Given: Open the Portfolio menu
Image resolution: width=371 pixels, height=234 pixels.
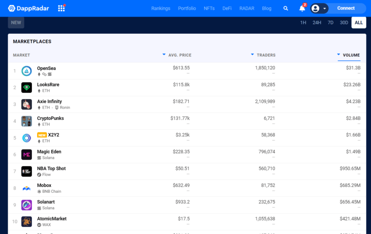Looking at the screenshot, I should 187,8.
